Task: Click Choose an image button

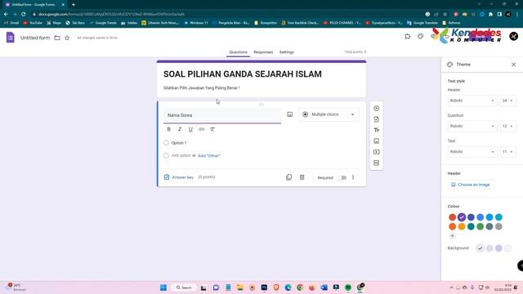Action: click(x=471, y=185)
